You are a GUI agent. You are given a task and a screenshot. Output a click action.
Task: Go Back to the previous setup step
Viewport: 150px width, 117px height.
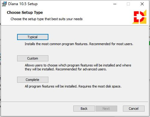84,109
